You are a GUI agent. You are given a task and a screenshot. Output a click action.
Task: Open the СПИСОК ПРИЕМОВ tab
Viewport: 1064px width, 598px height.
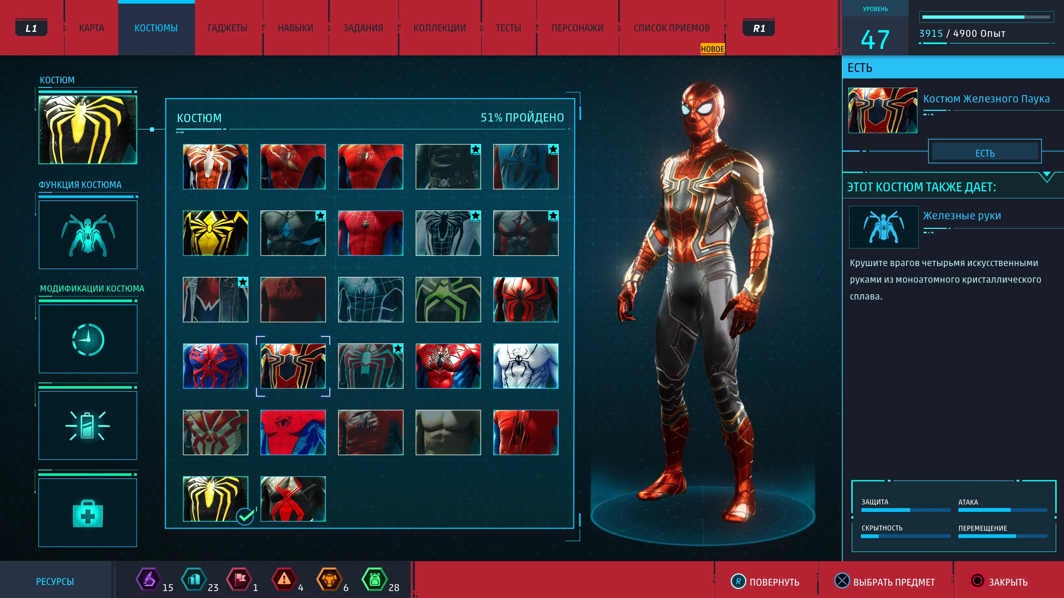point(672,28)
